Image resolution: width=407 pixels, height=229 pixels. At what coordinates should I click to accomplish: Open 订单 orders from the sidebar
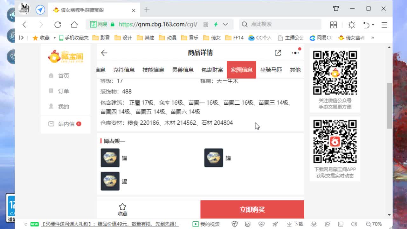click(64, 91)
